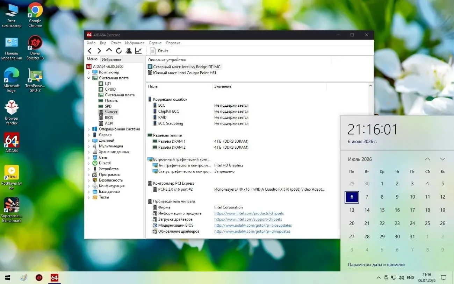Select the Superposition Benchmark desktop icon
This screenshot has height=284, width=454.
click(12, 210)
